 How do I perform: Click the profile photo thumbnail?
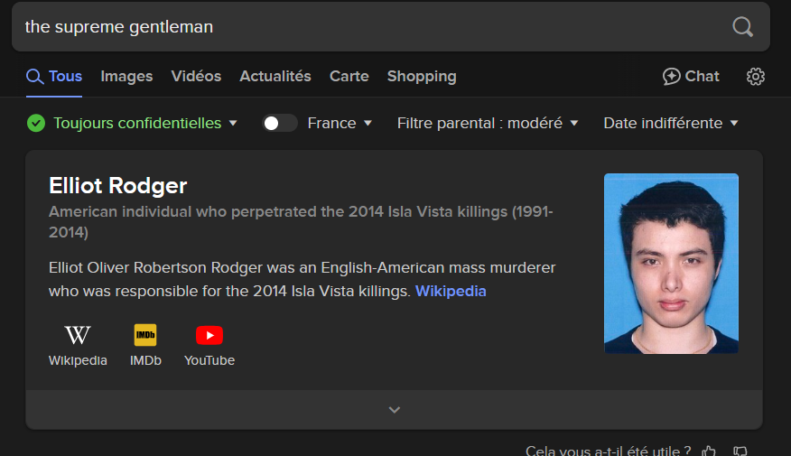click(x=671, y=263)
